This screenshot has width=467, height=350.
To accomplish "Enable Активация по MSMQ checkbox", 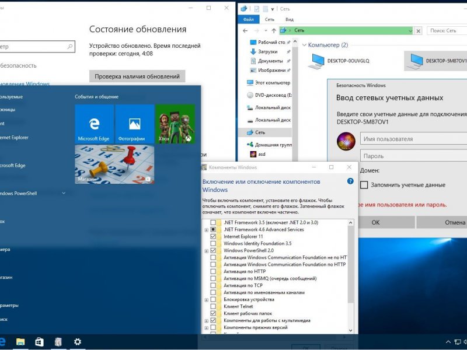I will coord(213,279).
